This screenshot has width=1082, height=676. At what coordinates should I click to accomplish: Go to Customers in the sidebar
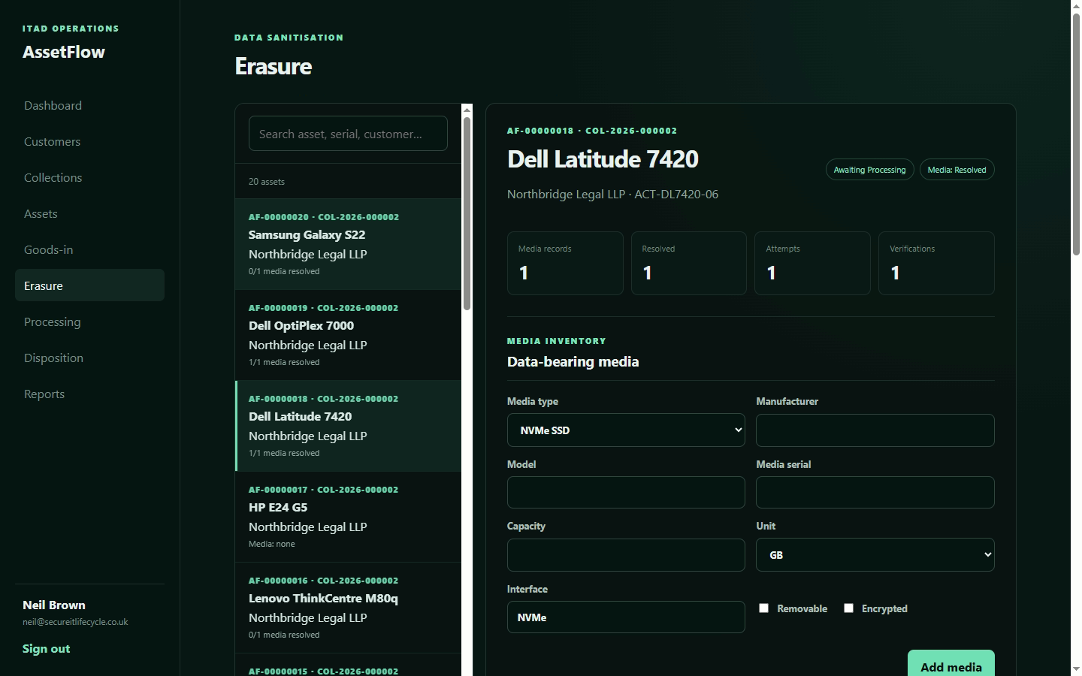click(x=89, y=142)
